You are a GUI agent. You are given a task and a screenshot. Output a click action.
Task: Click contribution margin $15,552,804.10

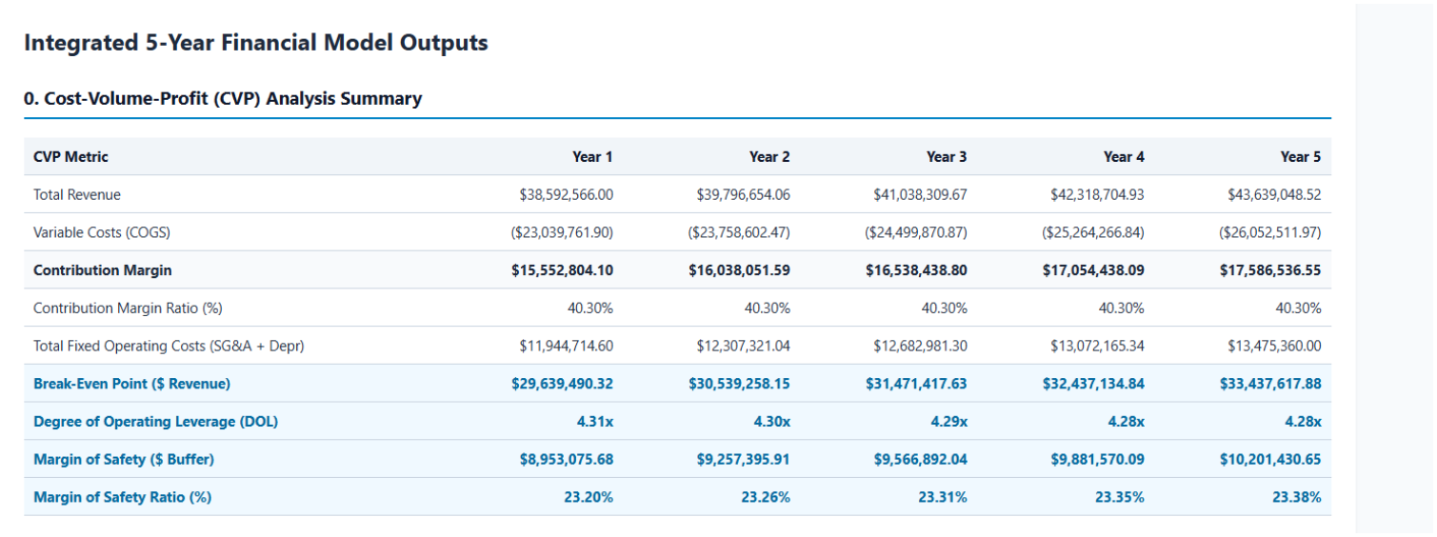pos(563,270)
